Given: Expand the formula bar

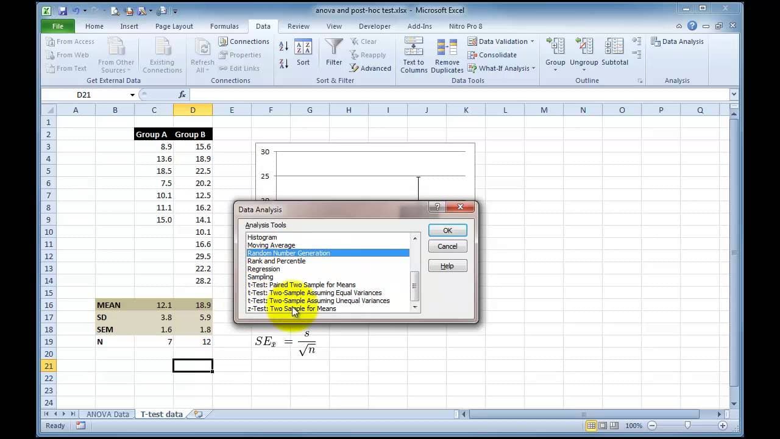Looking at the screenshot, I should click(x=734, y=95).
